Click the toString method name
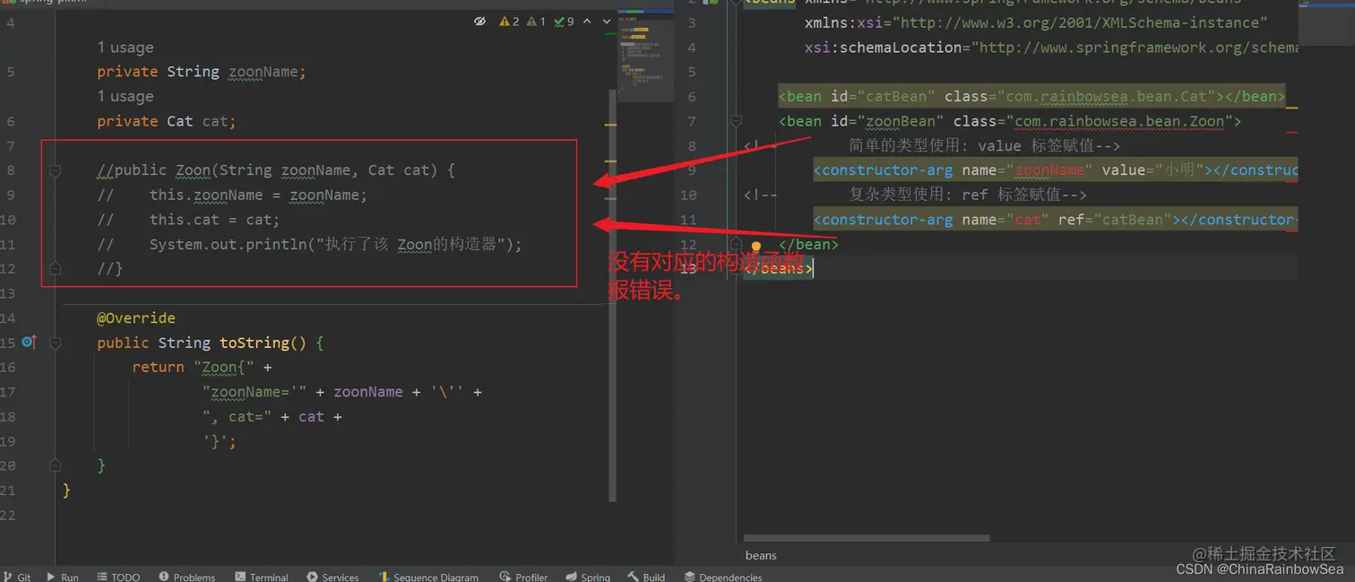The image size is (1355, 582). [x=255, y=343]
